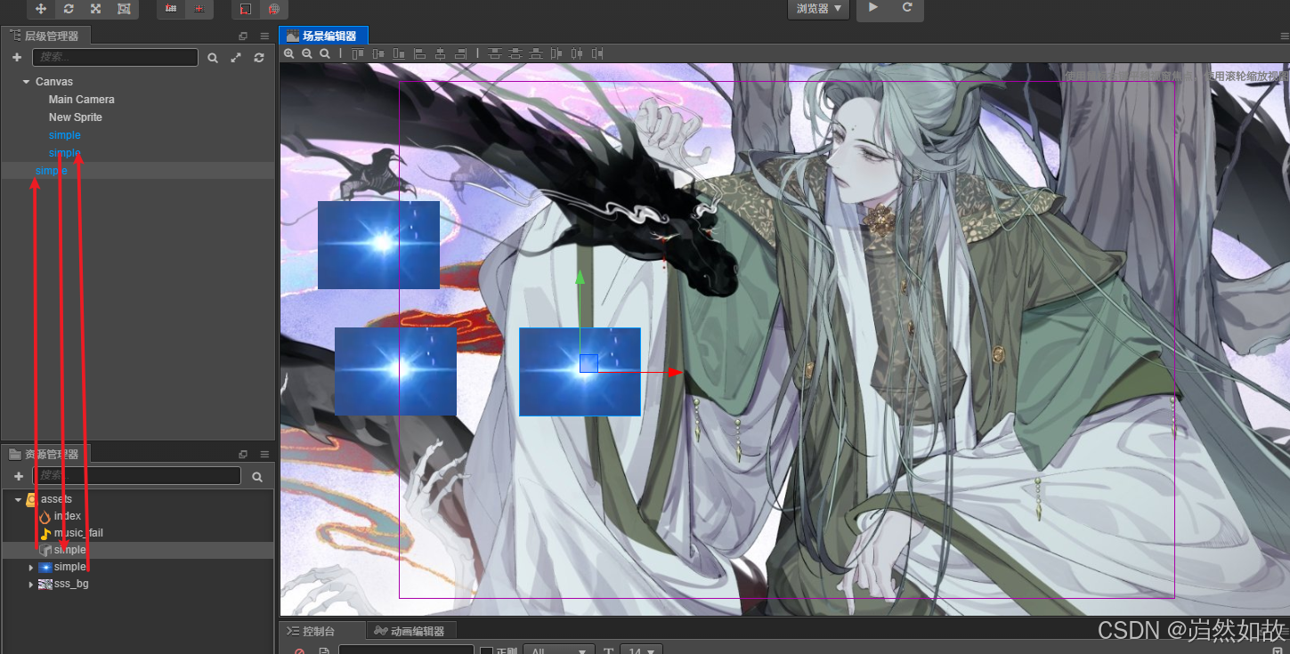Align selected nodes to bottom
This screenshot has width=1290, height=654.
(399, 54)
